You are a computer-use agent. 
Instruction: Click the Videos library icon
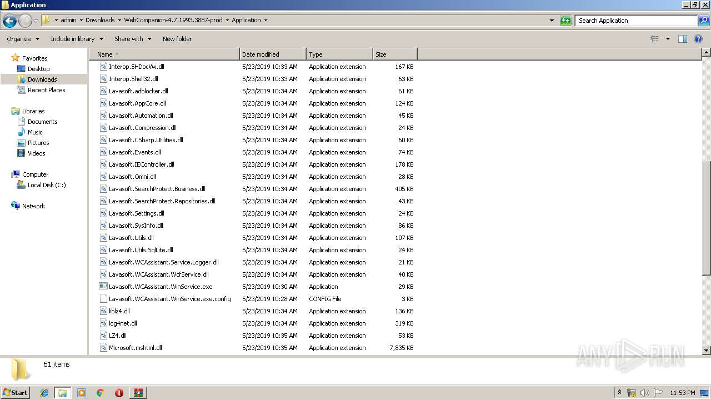tap(21, 153)
